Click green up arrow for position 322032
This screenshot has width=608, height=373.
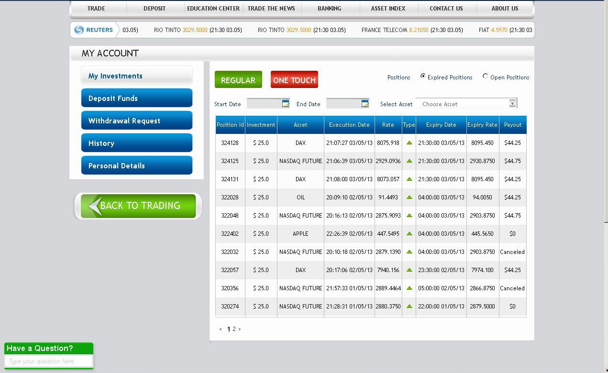click(x=409, y=252)
